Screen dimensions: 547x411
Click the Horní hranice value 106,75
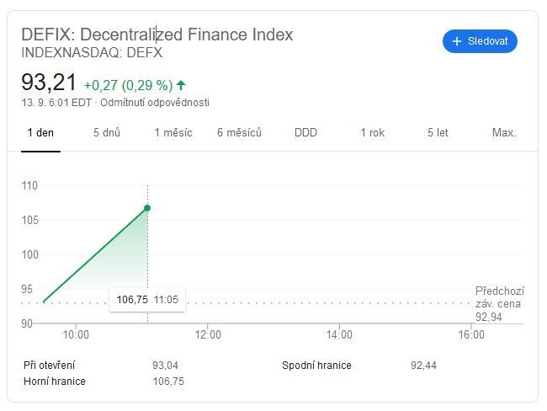[x=167, y=382]
